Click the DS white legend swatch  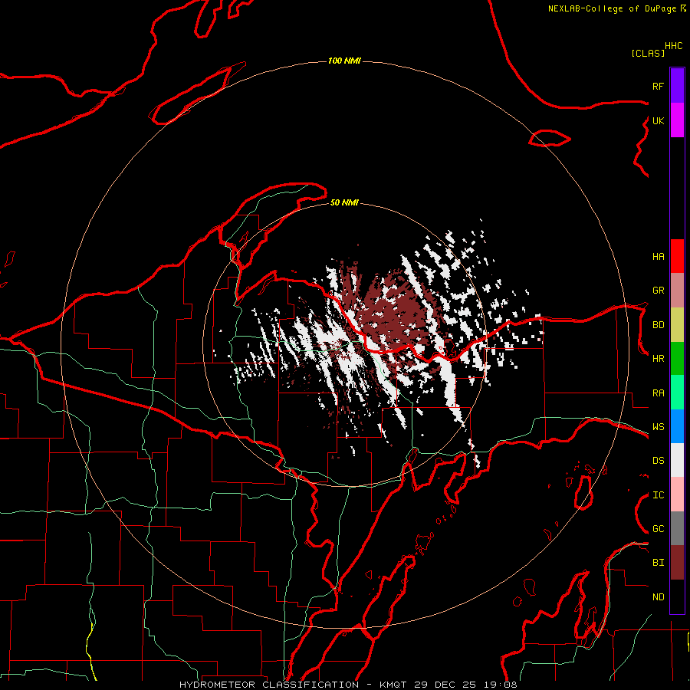[x=677, y=460]
